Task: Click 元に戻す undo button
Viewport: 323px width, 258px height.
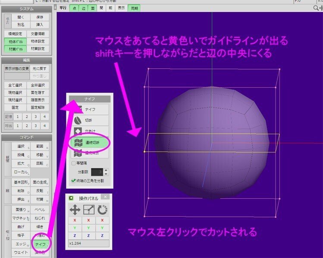Action: pyautogui.click(x=39, y=69)
